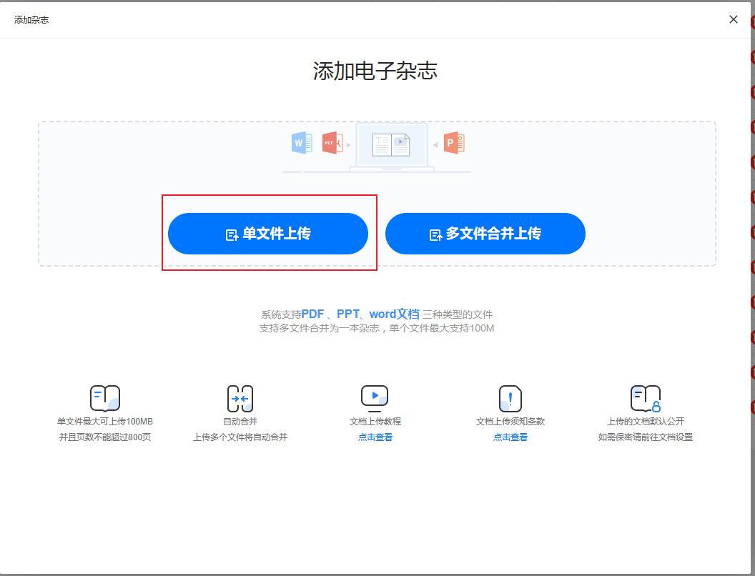The height and width of the screenshot is (576, 755).
Task: Click the blue word文档 text in the description
Action: pos(394,314)
